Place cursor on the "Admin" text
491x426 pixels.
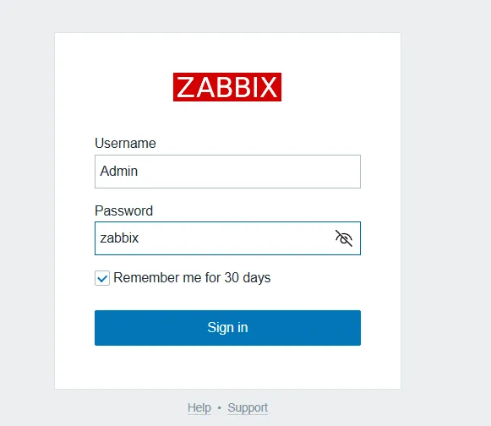tap(118, 171)
